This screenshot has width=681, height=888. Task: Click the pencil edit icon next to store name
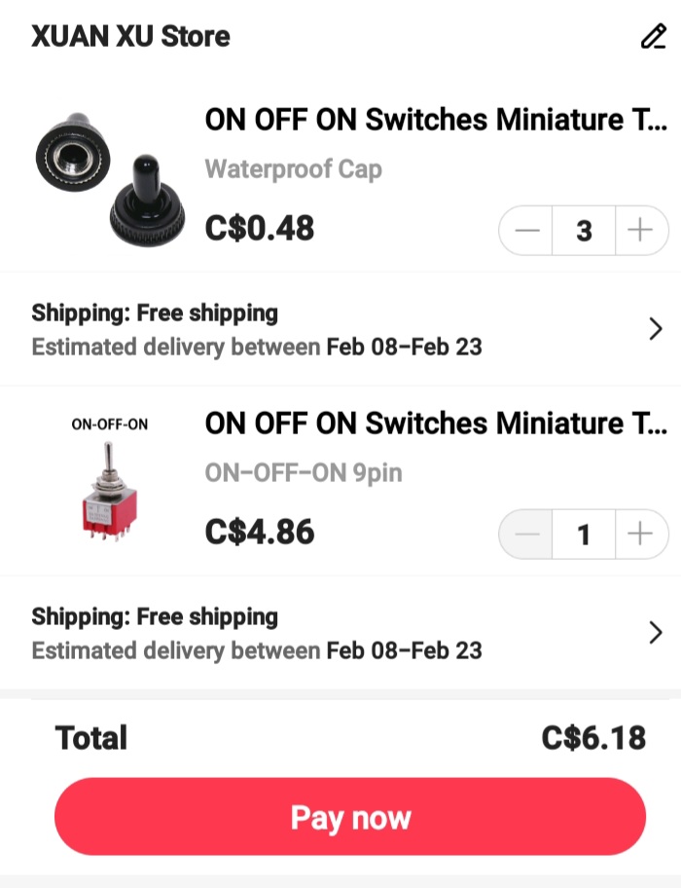(x=654, y=36)
